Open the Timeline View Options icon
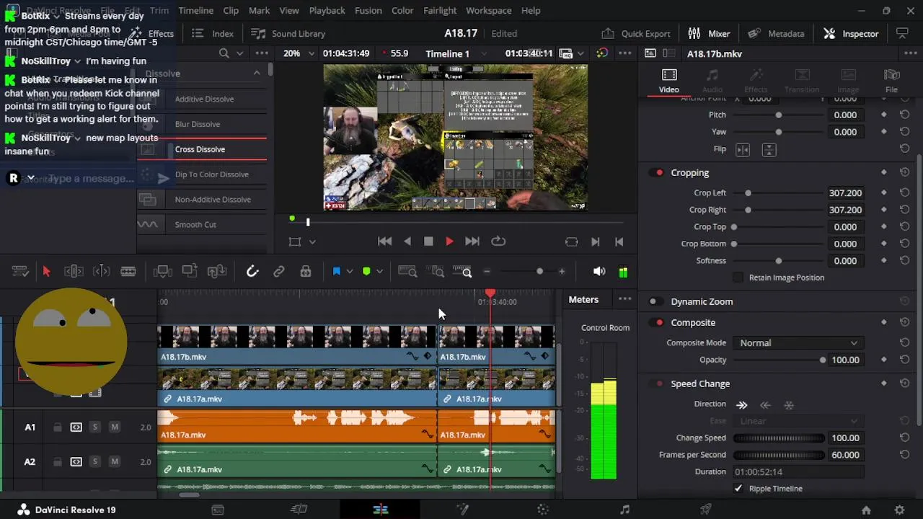923x519 pixels. click(20, 271)
